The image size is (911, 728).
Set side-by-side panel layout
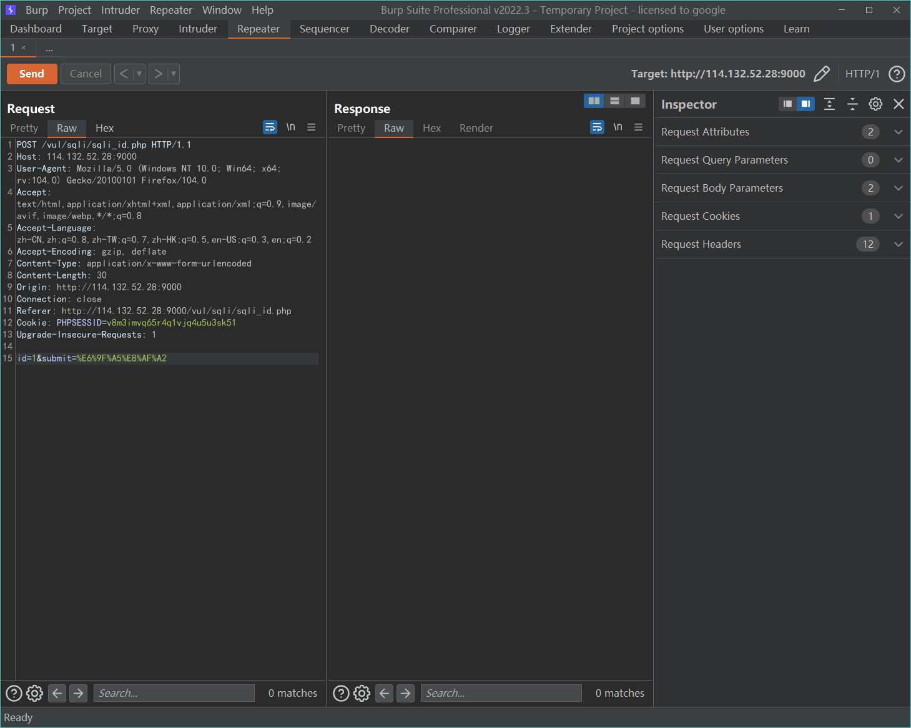(594, 101)
